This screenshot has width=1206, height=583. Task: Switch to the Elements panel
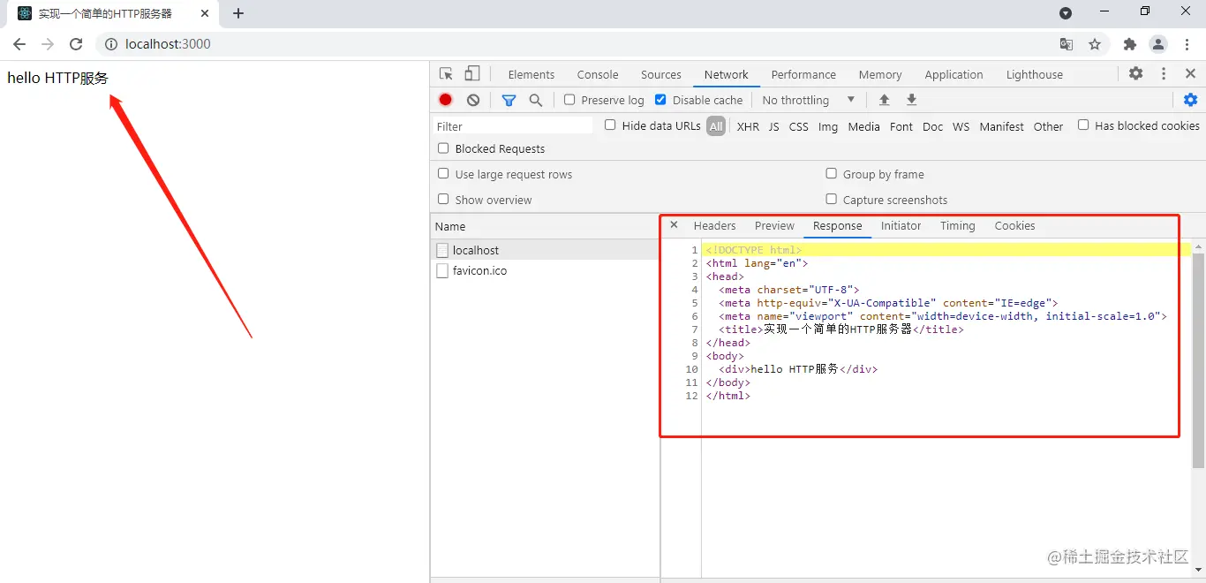(x=531, y=75)
